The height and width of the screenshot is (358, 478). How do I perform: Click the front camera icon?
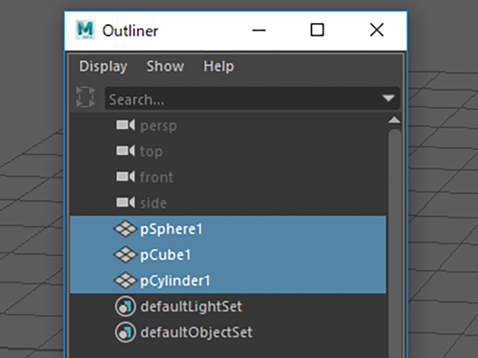[x=125, y=177]
